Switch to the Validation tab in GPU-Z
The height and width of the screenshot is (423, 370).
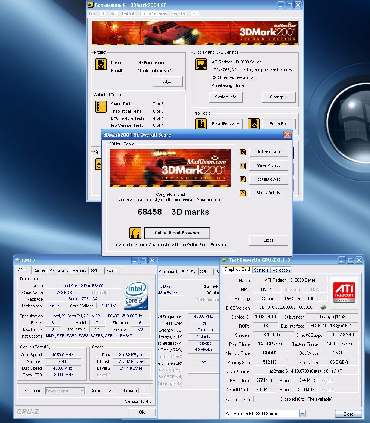[281, 270]
